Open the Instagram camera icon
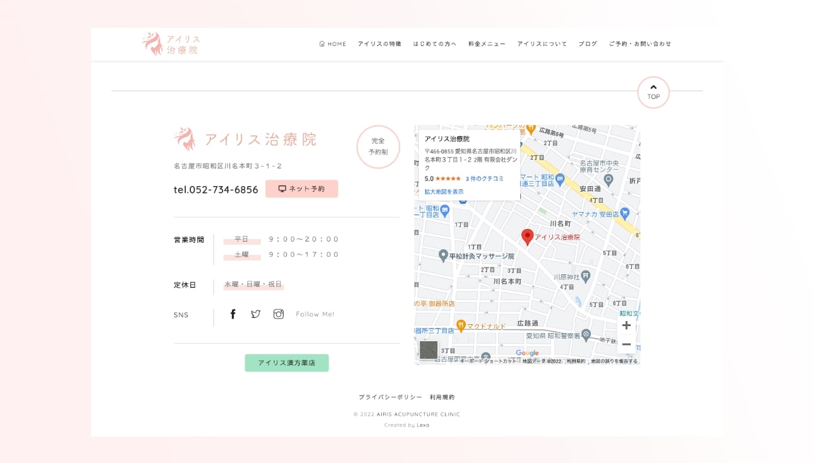This screenshot has height=463, width=814. (x=278, y=314)
